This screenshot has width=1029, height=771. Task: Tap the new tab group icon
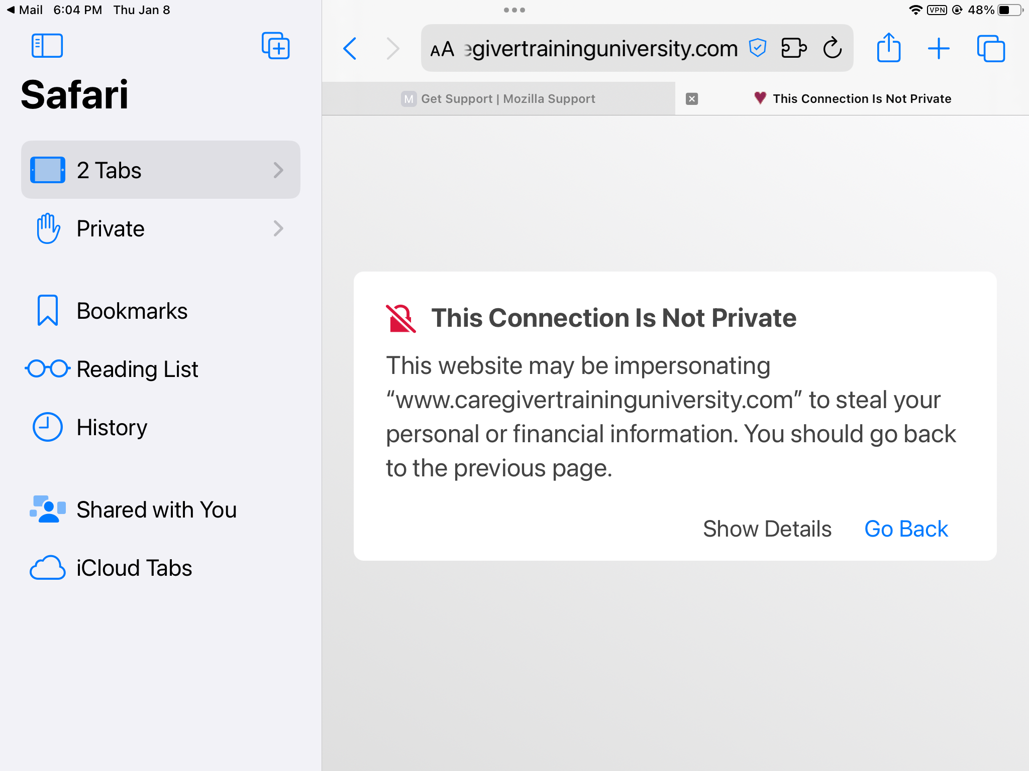(x=275, y=46)
